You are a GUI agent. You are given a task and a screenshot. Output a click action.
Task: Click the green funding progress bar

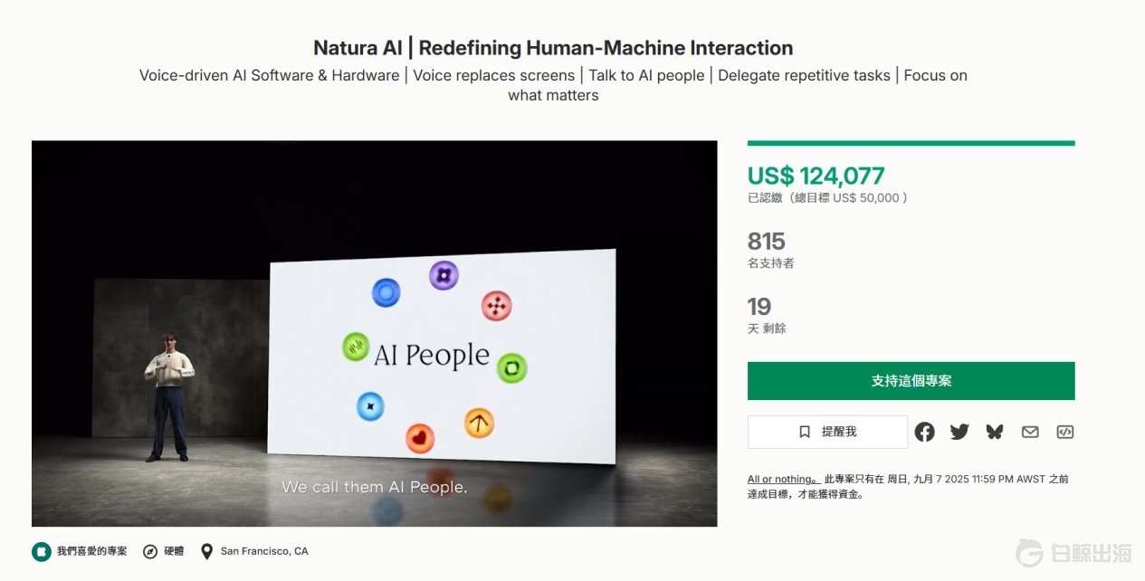(x=911, y=143)
